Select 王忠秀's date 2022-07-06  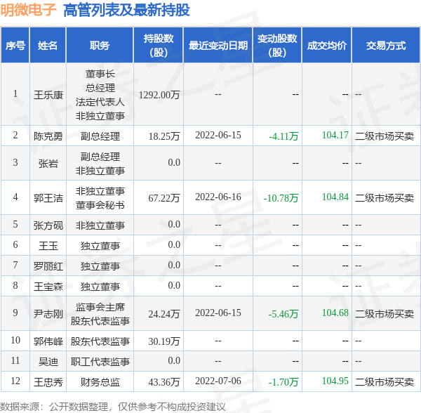tap(218, 381)
